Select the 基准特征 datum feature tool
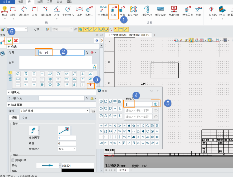This screenshot has height=177, width=233. point(174,11)
